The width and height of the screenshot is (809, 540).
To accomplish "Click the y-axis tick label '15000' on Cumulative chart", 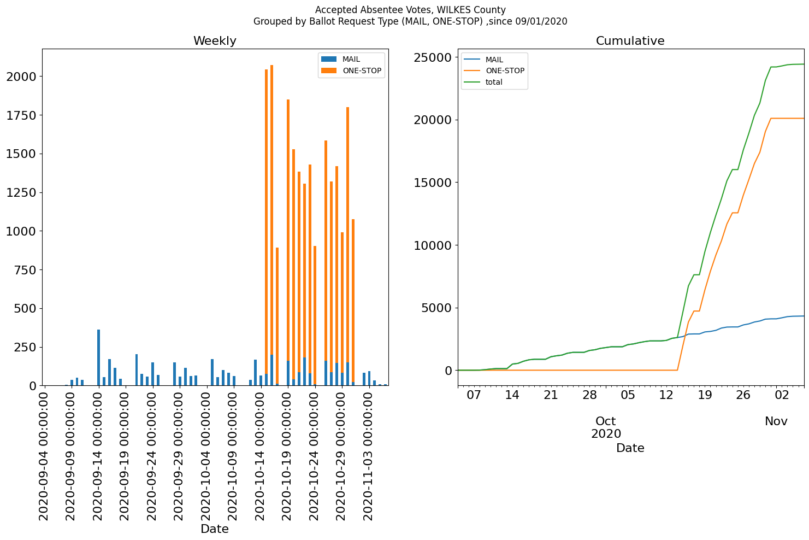I will click(x=433, y=183).
